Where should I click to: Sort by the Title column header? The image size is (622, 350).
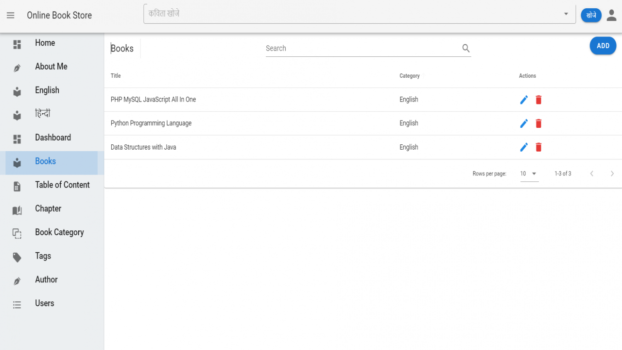(116, 76)
